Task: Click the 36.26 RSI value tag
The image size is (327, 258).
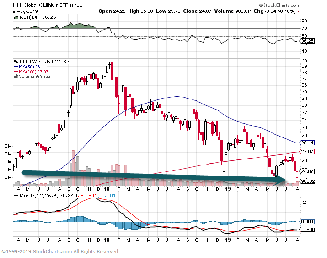Action: click(307, 41)
